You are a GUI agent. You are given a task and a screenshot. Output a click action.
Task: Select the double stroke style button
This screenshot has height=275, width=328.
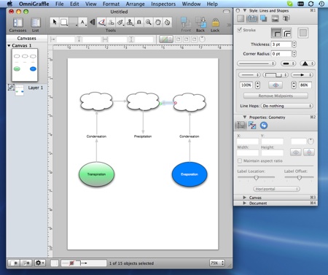pos(286,33)
